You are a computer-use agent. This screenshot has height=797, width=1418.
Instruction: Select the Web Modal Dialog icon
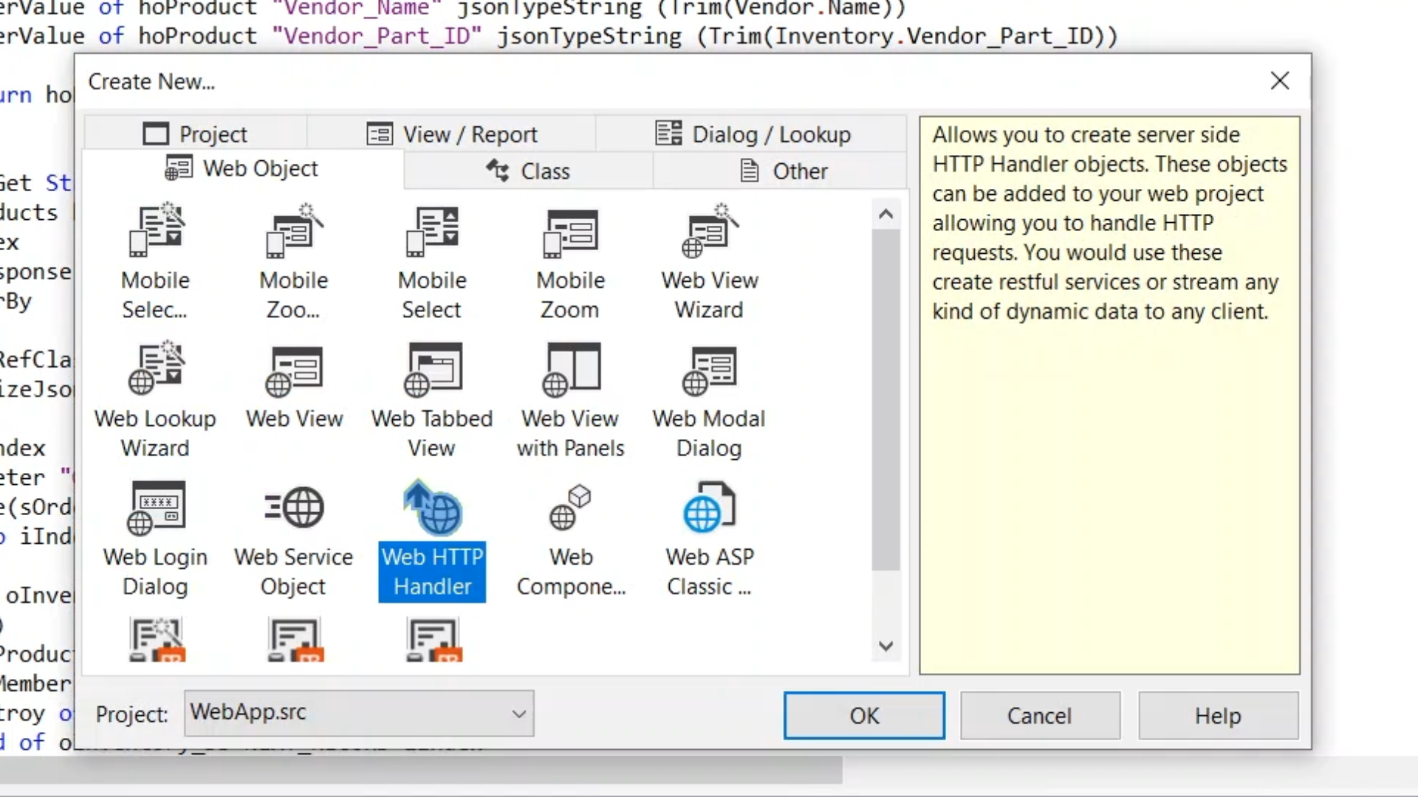point(709,370)
